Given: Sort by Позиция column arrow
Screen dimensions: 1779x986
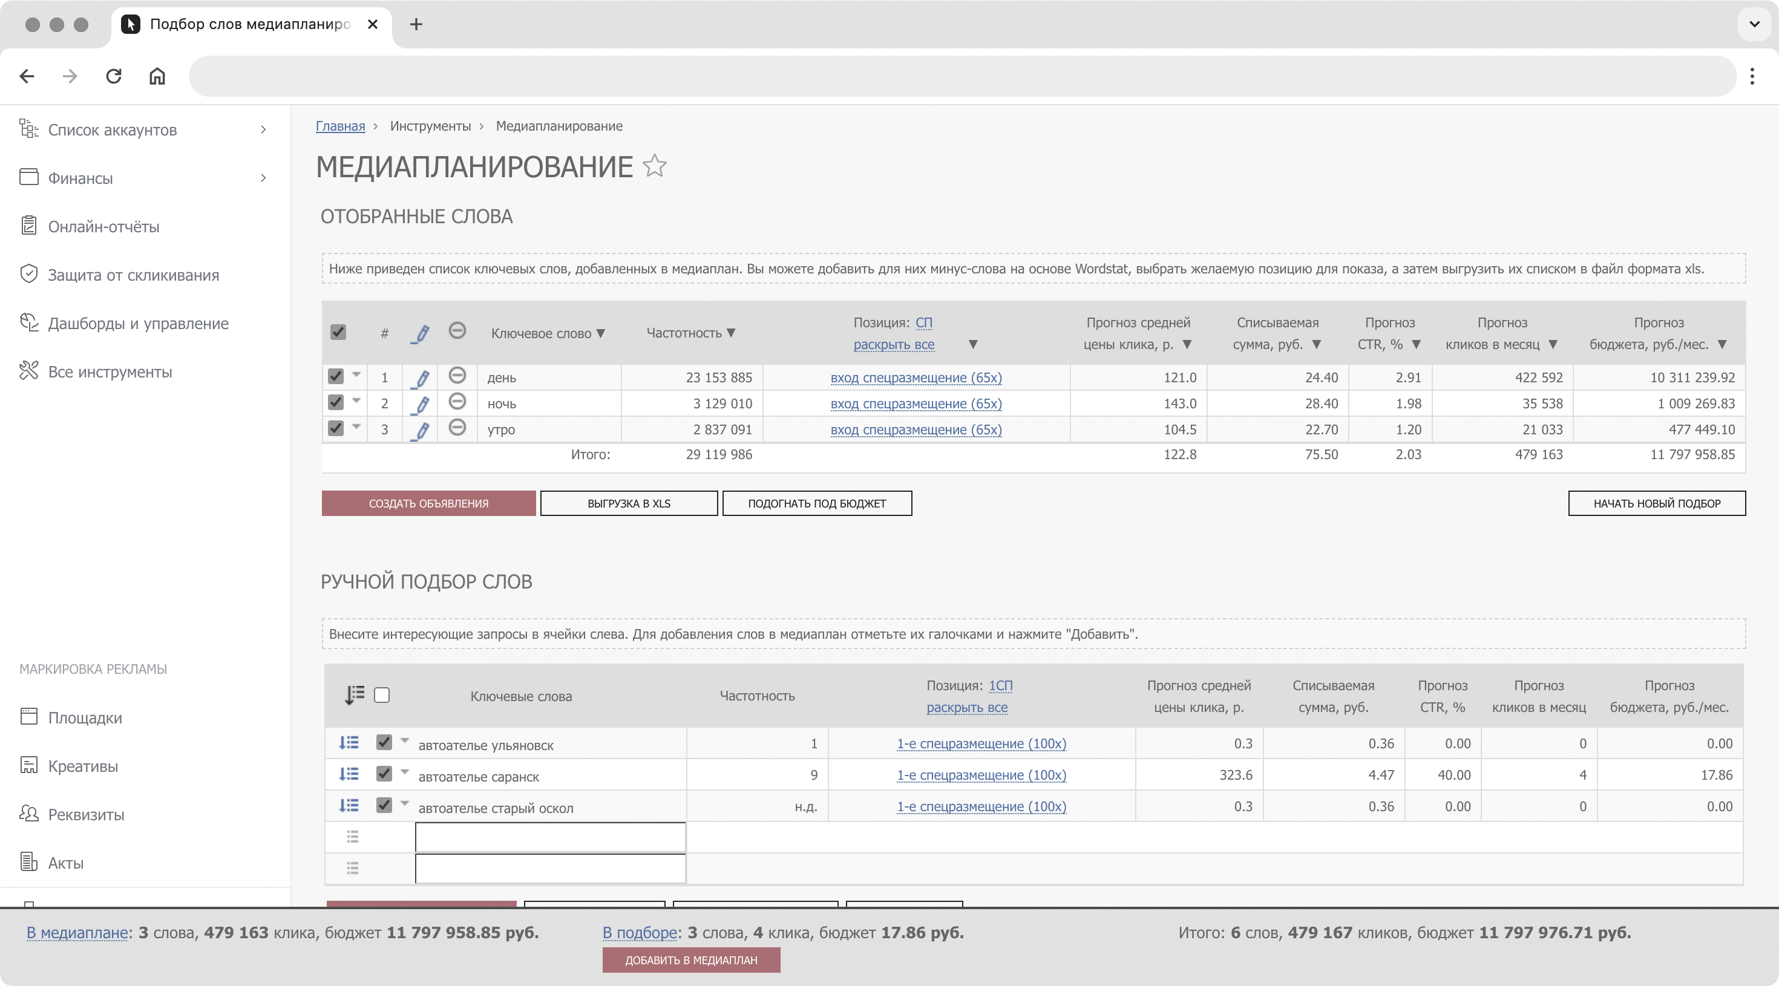Looking at the screenshot, I should click(973, 345).
